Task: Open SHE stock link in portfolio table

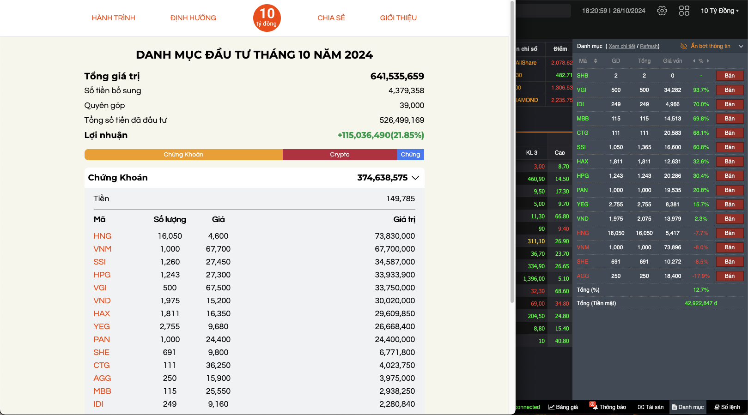Action: [102, 352]
